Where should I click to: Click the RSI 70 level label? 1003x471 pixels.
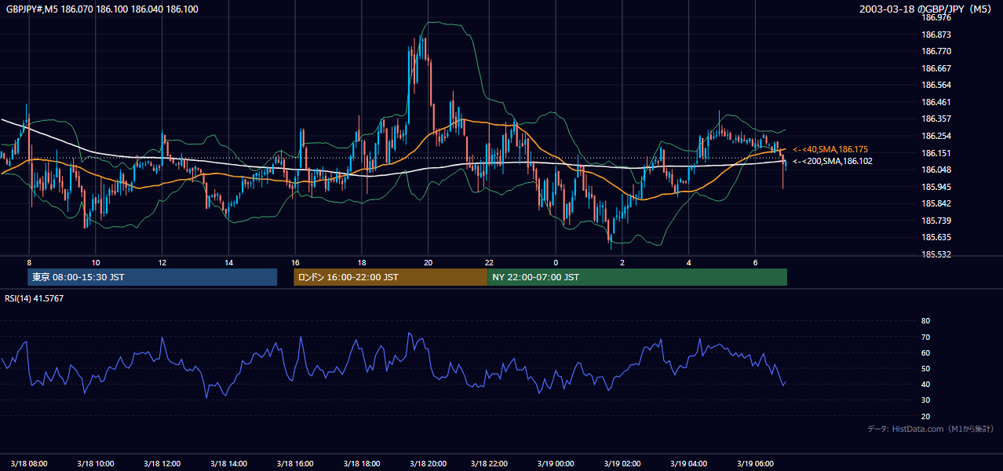coord(925,337)
